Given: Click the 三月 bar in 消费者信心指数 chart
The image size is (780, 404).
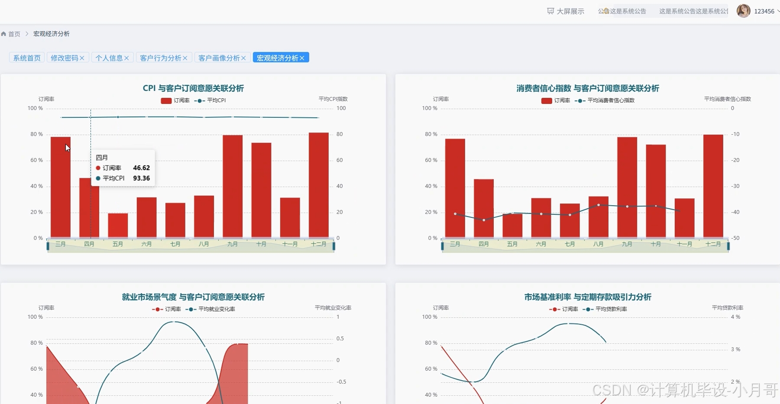Looking at the screenshot, I should pyautogui.click(x=455, y=188).
